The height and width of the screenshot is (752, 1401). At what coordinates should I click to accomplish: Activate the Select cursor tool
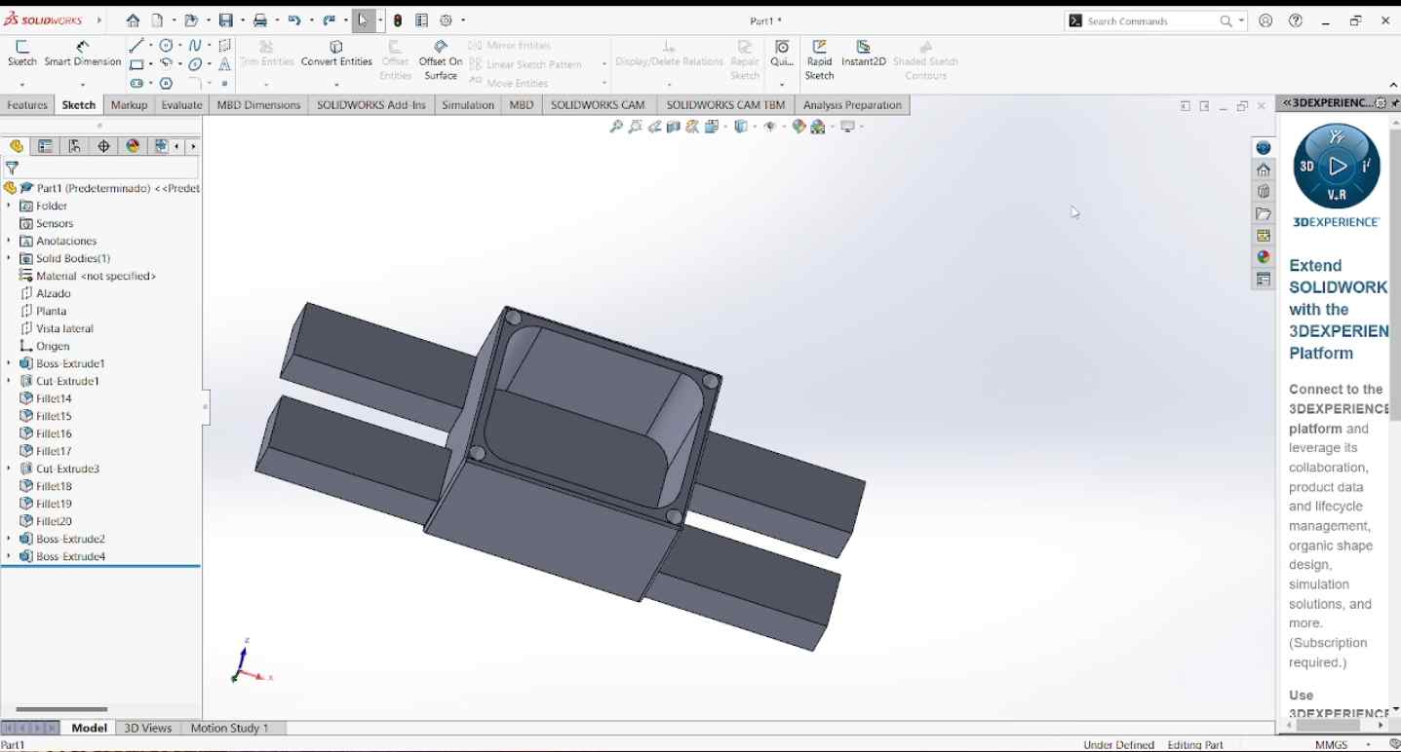363,20
